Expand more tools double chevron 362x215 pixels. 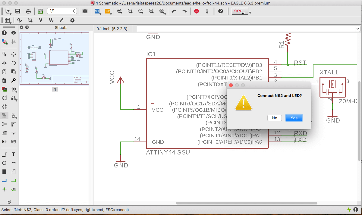point(9,202)
